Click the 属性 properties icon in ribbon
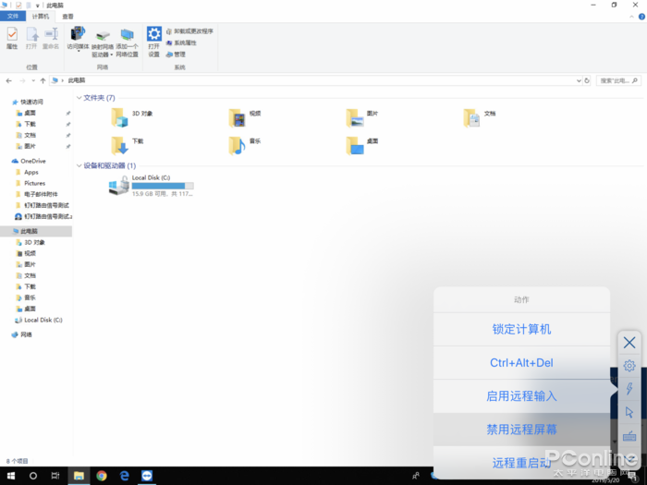The height and width of the screenshot is (485, 647). (x=12, y=38)
